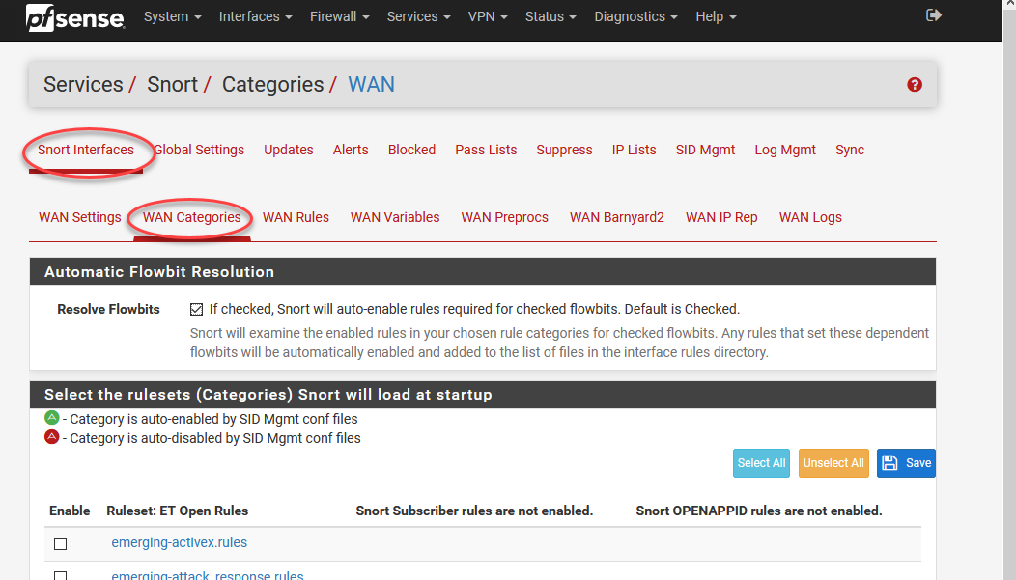Open the IP Lists tab
This screenshot has height=580, width=1016.
tap(634, 151)
